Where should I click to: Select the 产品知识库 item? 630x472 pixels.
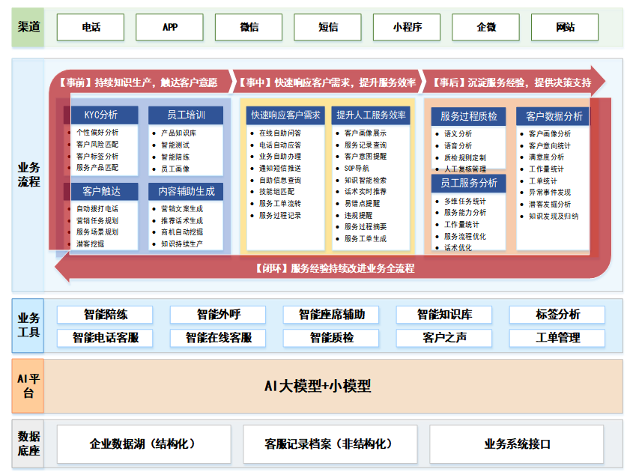178,133
